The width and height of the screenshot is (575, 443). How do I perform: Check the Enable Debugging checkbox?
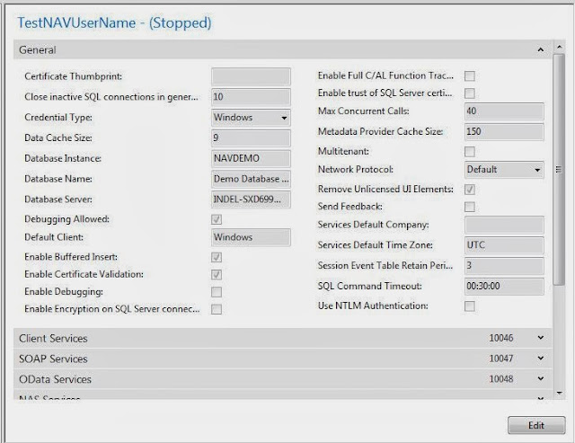[x=217, y=292]
